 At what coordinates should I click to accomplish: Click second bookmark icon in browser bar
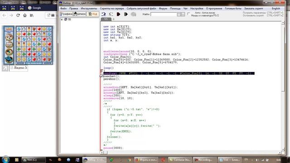coord(13,8)
